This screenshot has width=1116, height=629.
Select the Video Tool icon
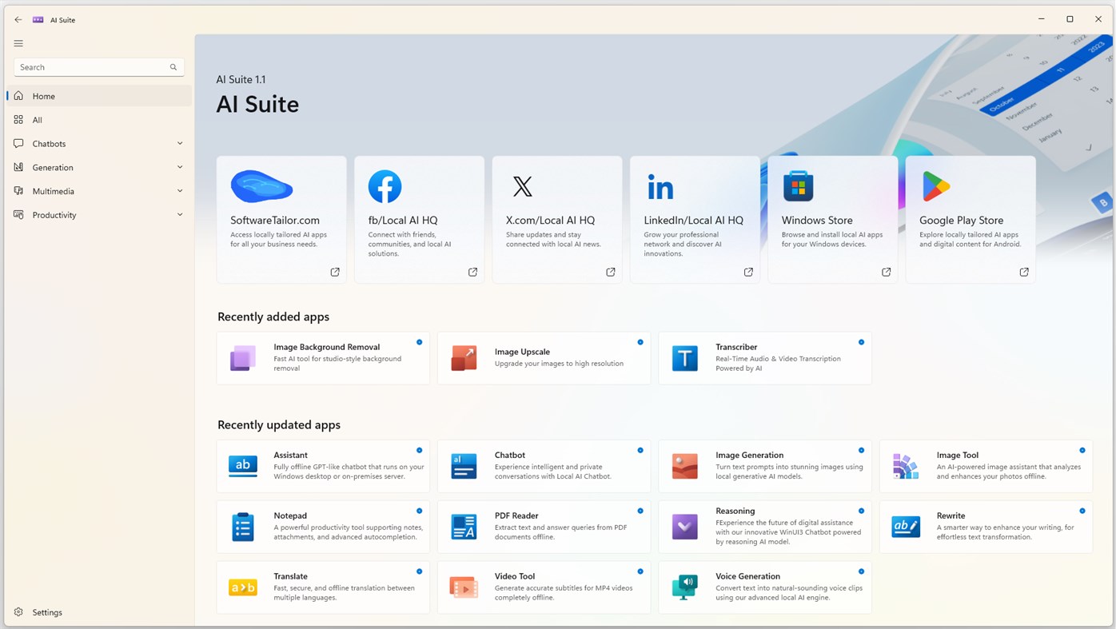coord(464,587)
